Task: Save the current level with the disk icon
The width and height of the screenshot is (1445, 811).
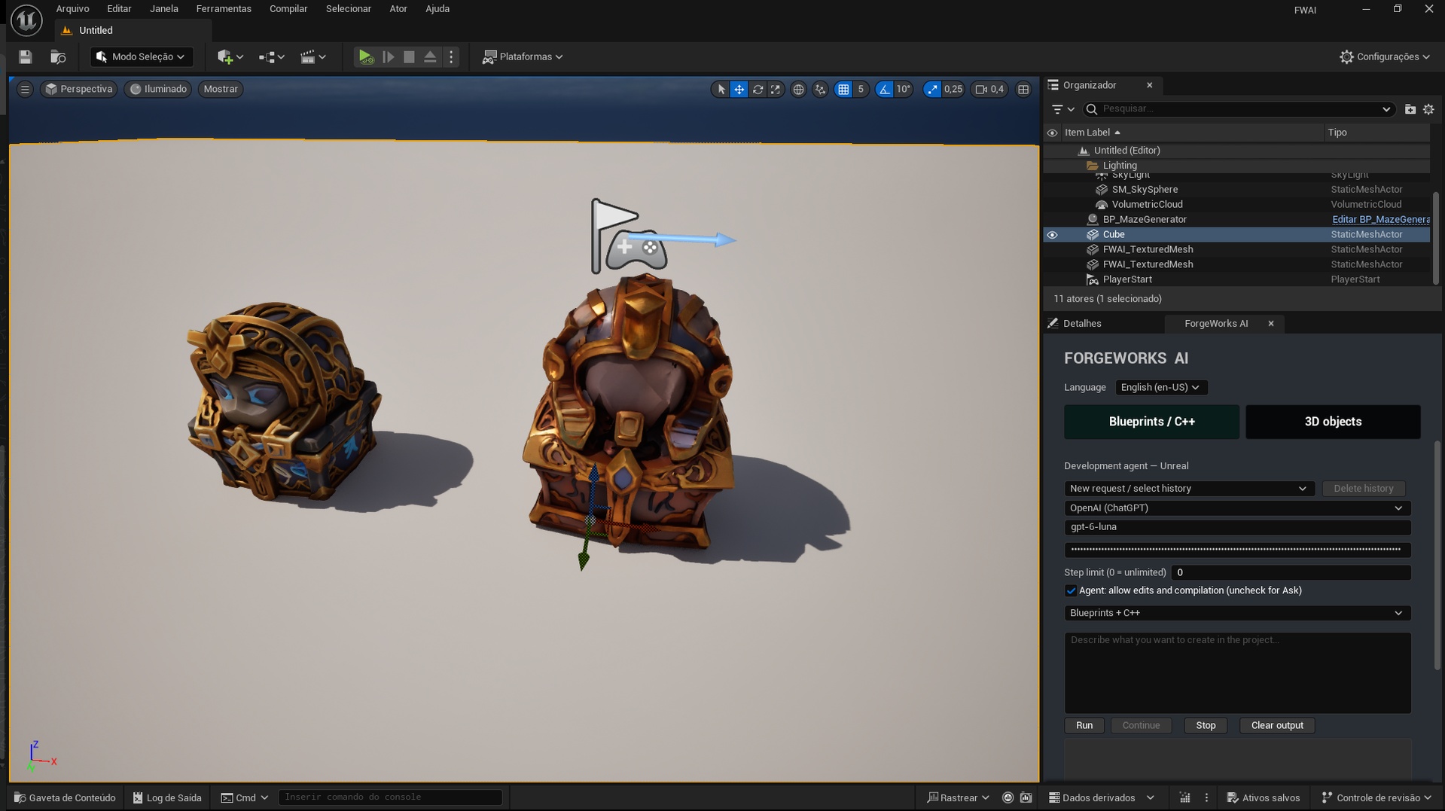Action: (25, 56)
